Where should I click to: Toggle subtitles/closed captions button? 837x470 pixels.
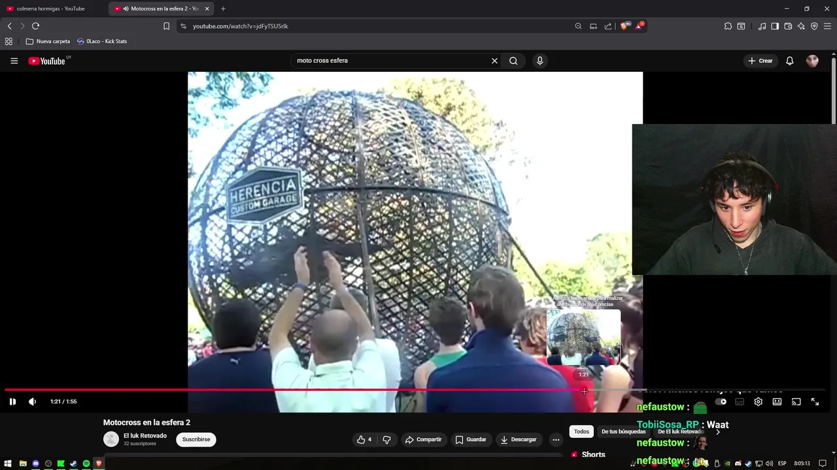click(740, 401)
